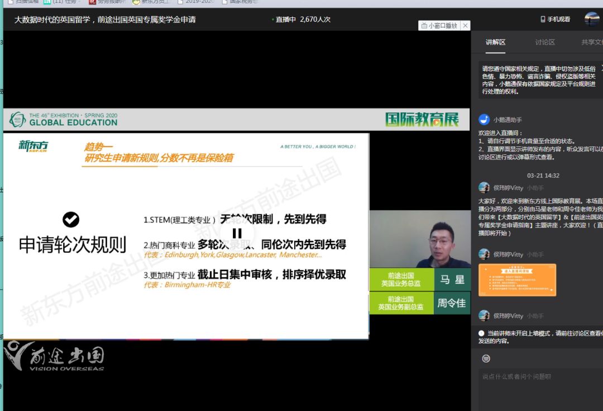This screenshot has height=411, width=603.
Task: Open the user avatar in the header
Action: coord(591,19)
